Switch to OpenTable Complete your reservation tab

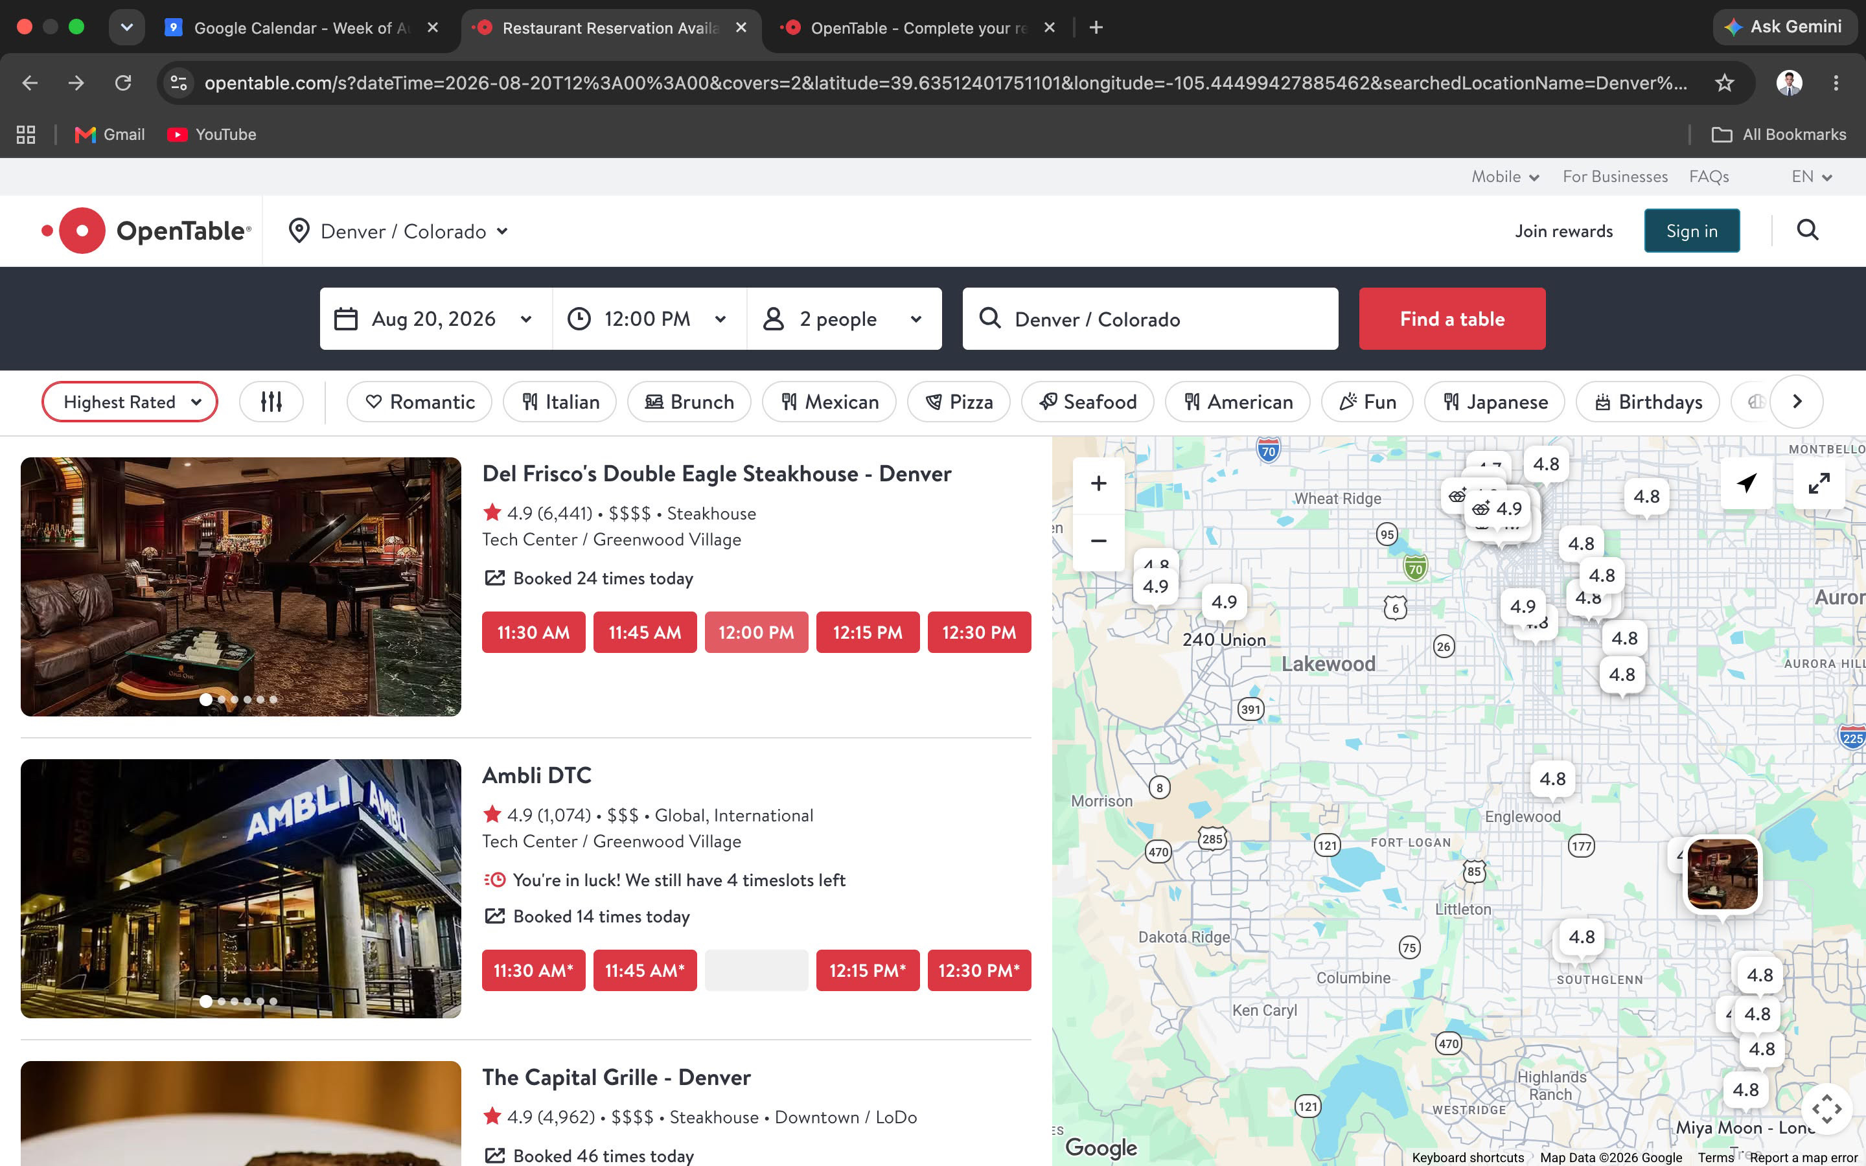pyautogui.click(x=917, y=28)
